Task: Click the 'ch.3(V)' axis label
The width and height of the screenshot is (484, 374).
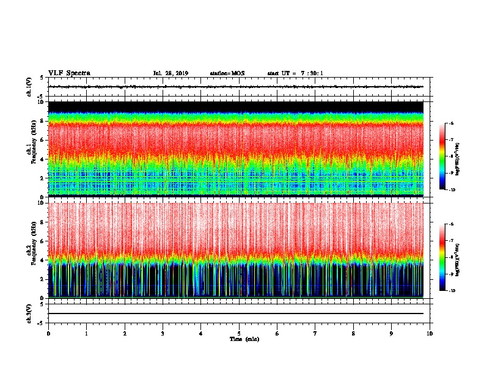Action: coord(29,313)
